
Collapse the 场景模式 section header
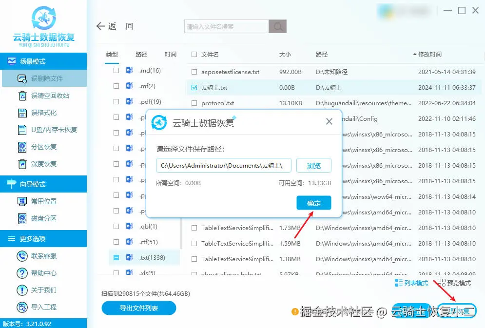(43, 61)
